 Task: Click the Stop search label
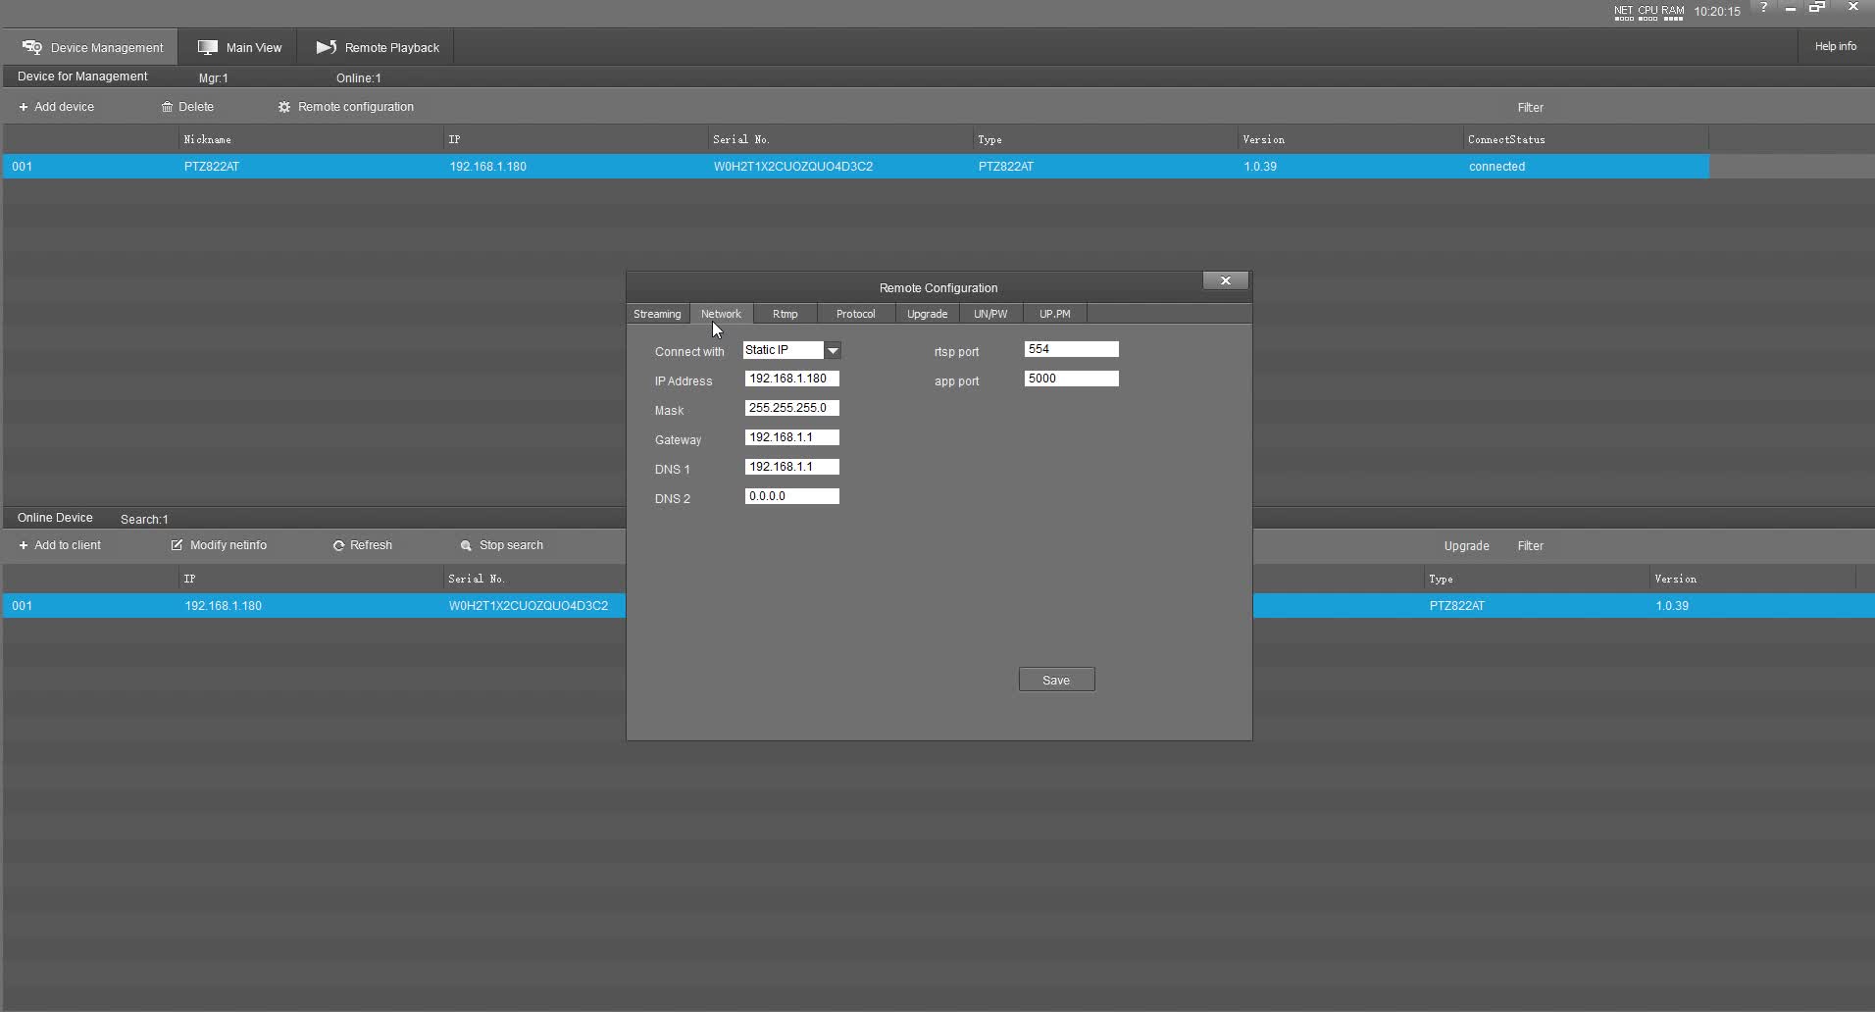[511, 545]
